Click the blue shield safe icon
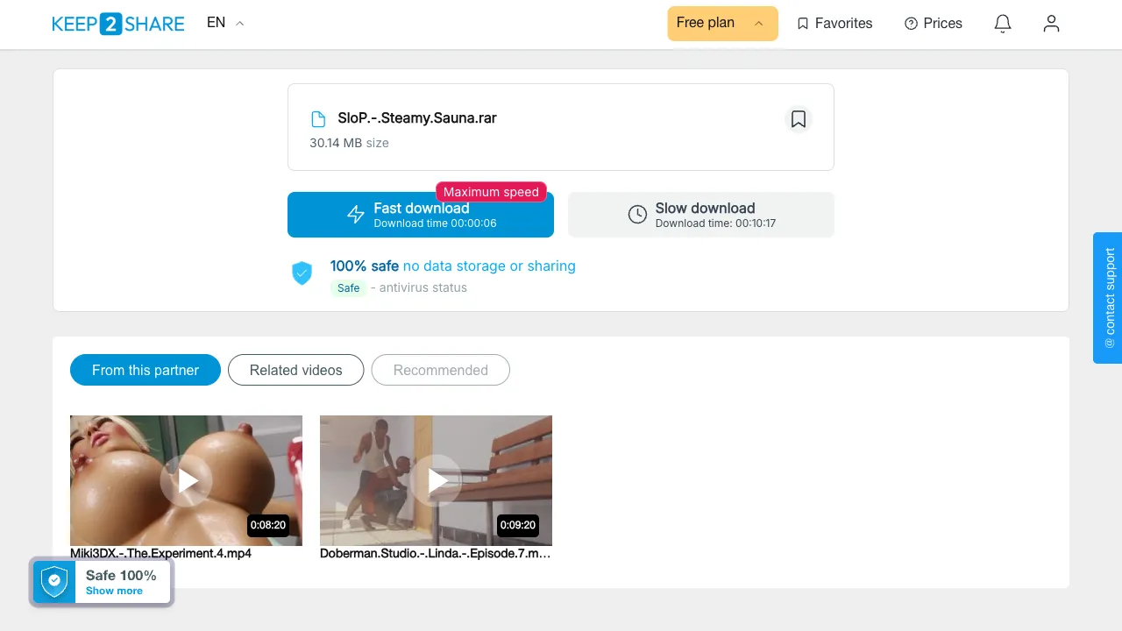Image resolution: width=1122 pixels, height=631 pixels. coord(302,273)
